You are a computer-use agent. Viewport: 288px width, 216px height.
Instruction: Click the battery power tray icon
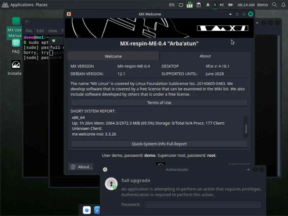[x=231, y=5]
